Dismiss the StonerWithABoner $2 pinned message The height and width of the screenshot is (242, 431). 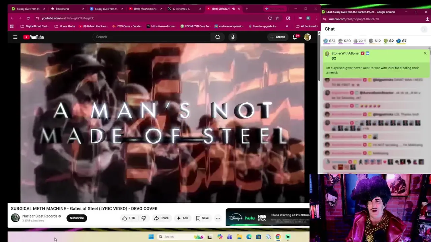[x=425, y=53]
